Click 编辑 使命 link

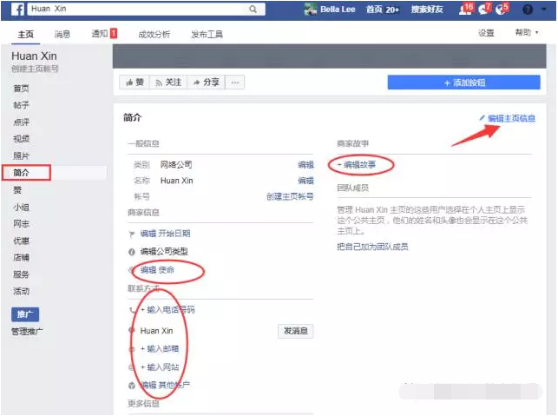tap(157, 270)
